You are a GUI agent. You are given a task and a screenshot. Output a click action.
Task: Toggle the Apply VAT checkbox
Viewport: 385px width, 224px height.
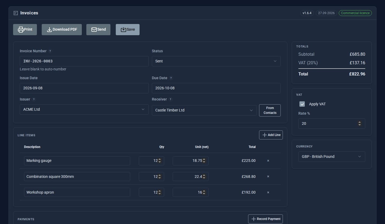[x=302, y=104]
